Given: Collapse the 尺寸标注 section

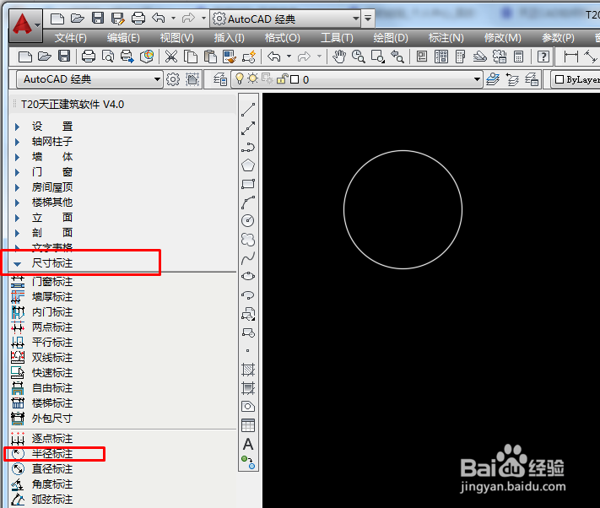Looking at the screenshot, I should (17, 263).
